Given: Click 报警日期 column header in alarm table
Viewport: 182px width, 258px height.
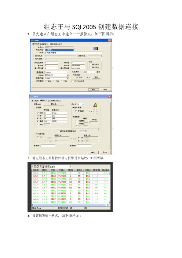Looking at the screenshot, I should [36, 170].
